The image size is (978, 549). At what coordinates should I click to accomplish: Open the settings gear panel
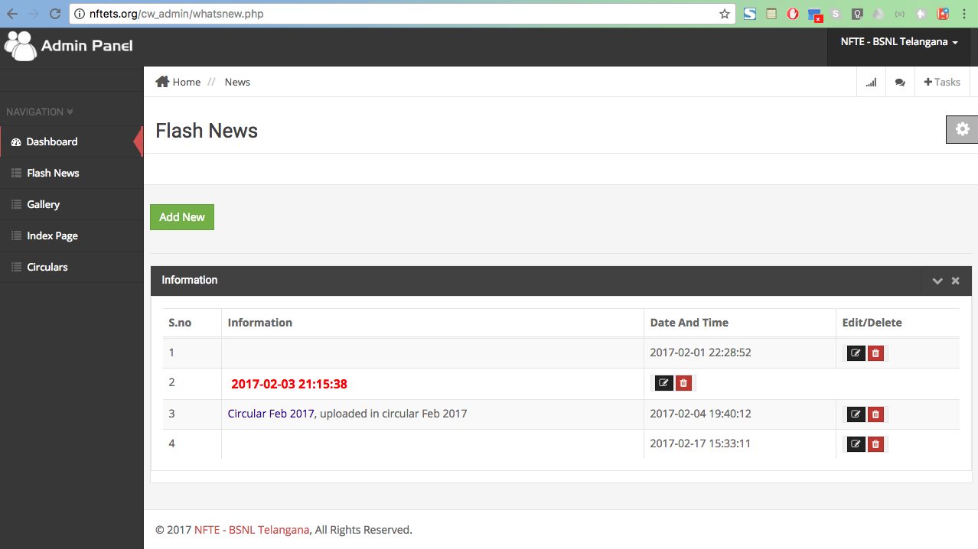(962, 129)
